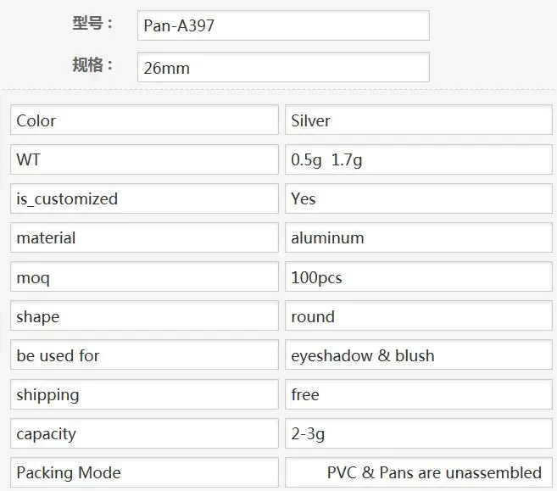The image size is (557, 491).
Task: Select the capacity attribute name field
Action: (144, 433)
